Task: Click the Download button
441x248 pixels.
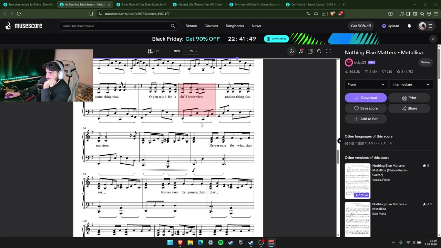Action: pyautogui.click(x=366, y=98)
